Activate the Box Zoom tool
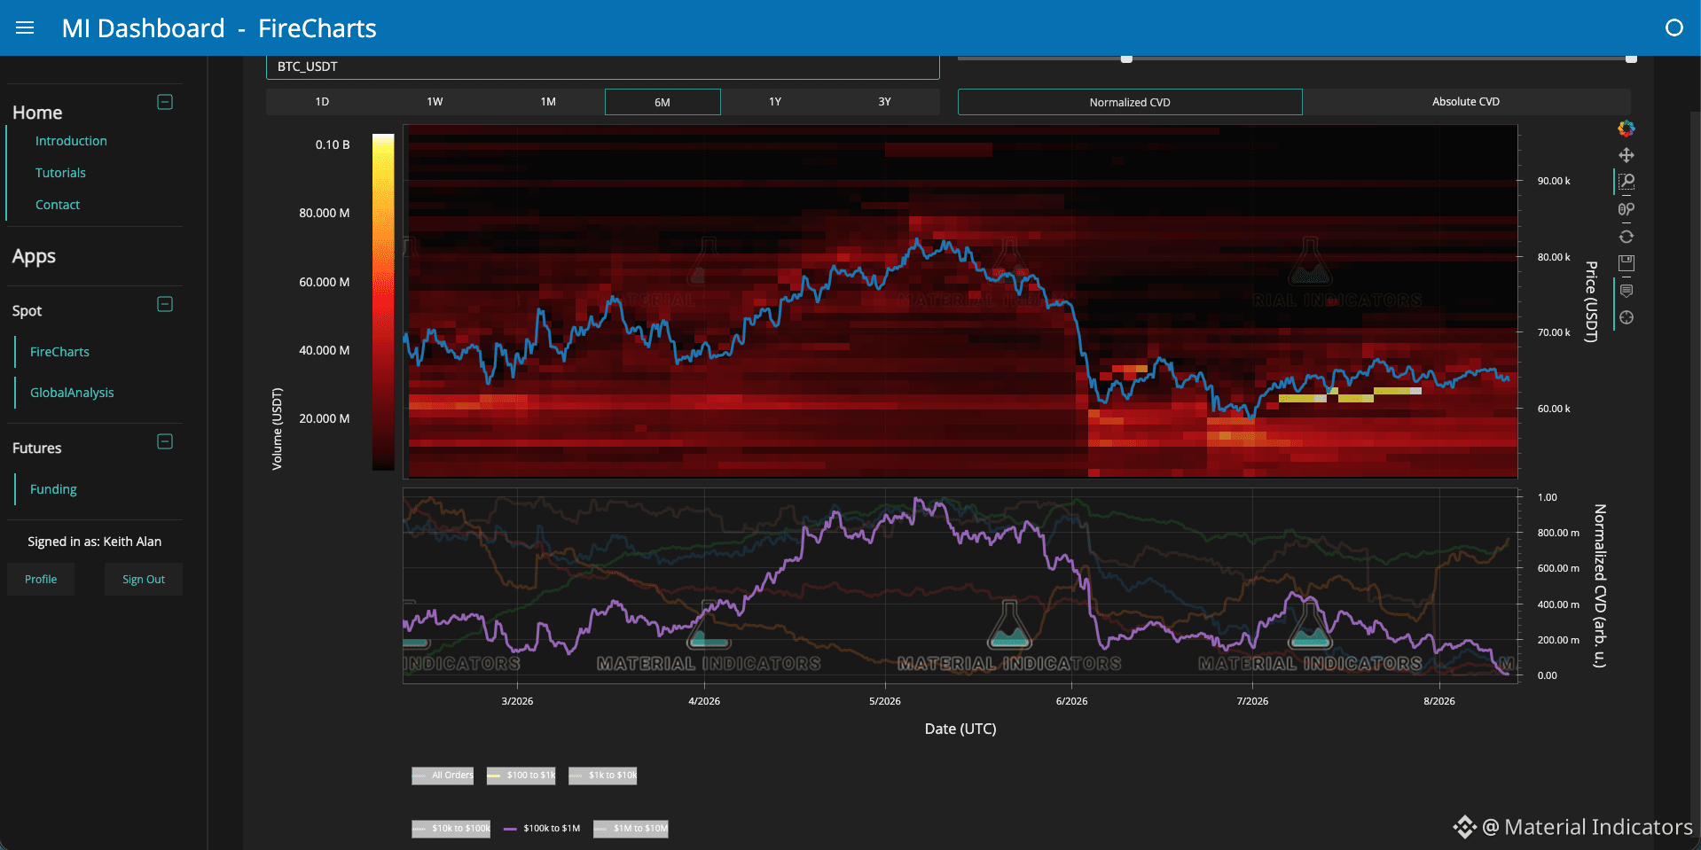This screenshot has width=1701, height=850. click(x=1626, y=182)
